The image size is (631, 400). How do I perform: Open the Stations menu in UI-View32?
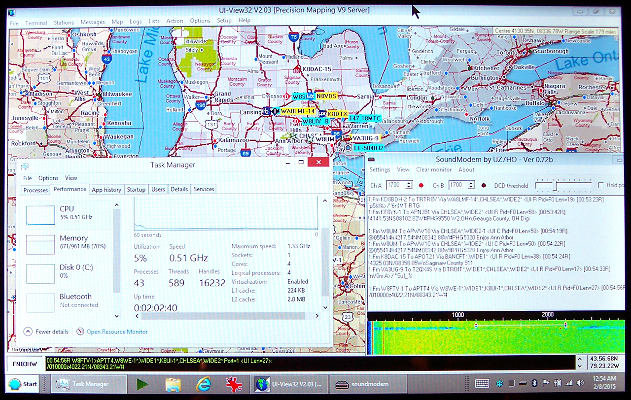tap(64, 22)
